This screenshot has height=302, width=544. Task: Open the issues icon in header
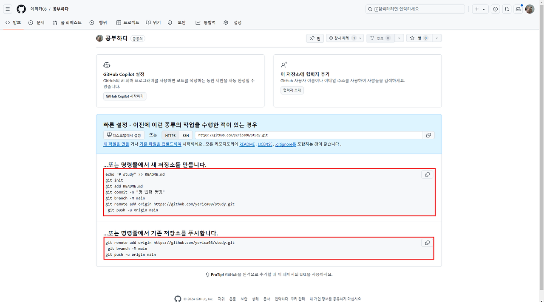[x=495, y=9]
